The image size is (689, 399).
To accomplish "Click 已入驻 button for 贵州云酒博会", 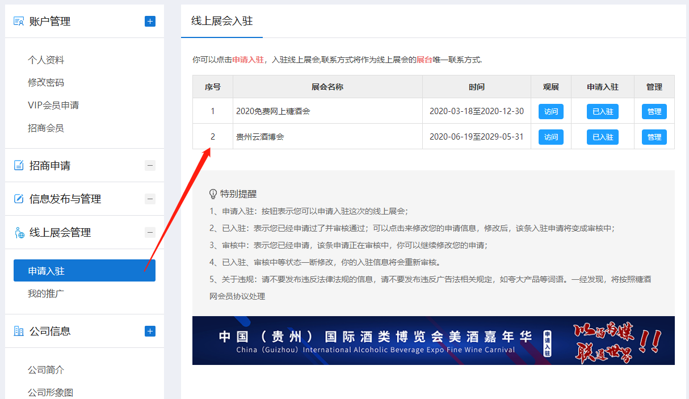I will click(602, 137).
